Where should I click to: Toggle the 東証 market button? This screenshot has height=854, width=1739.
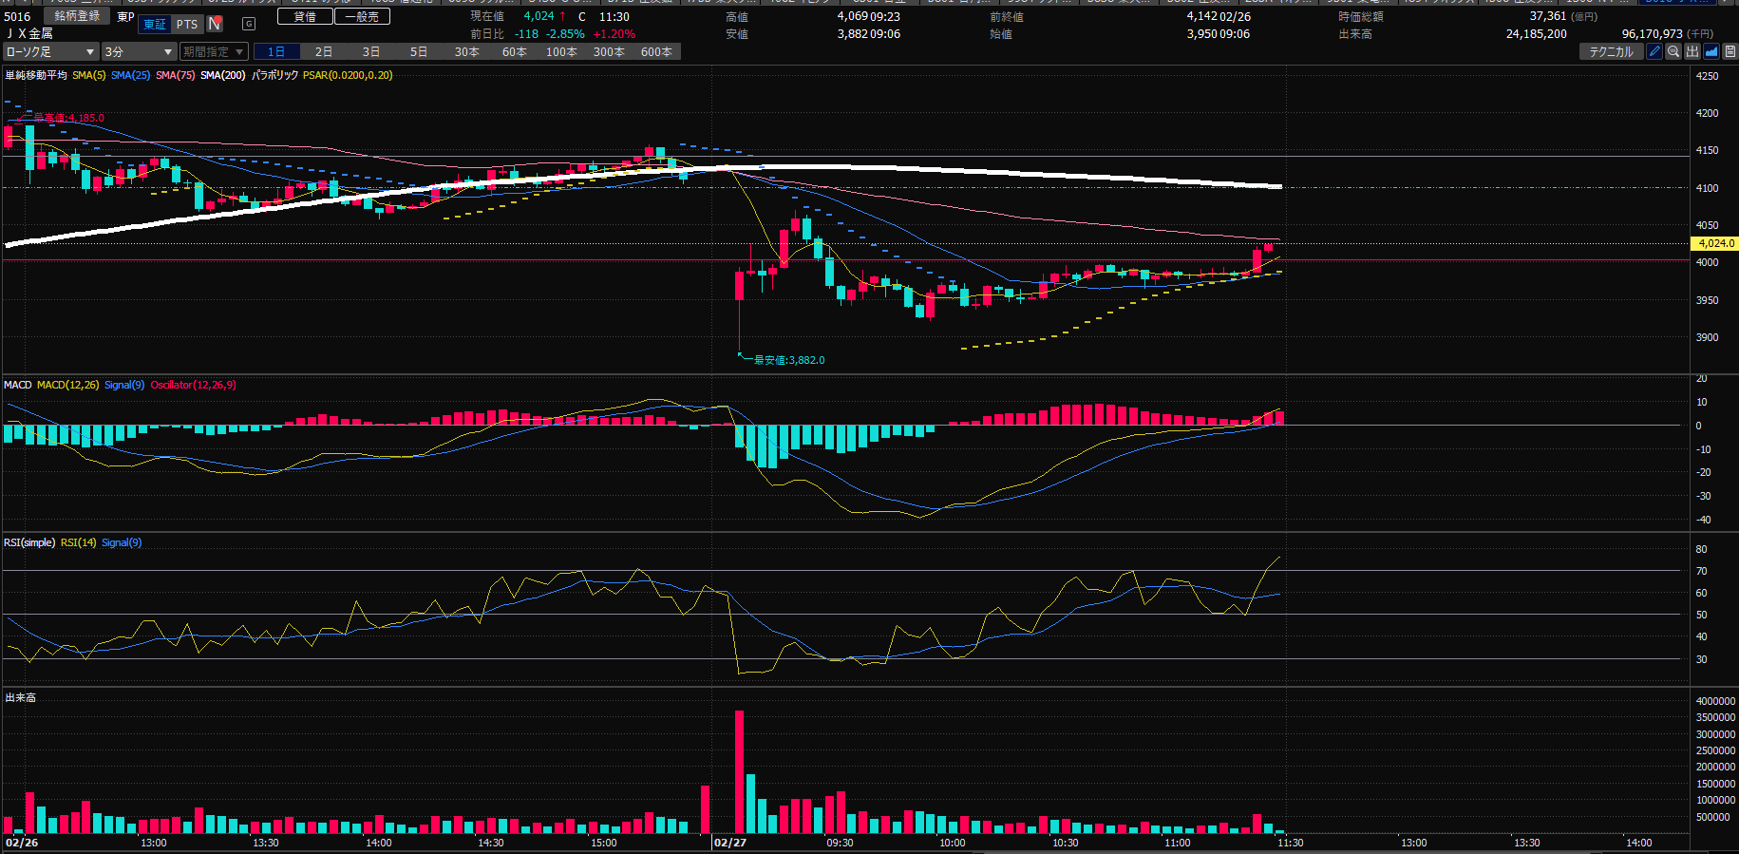[155, 24]
